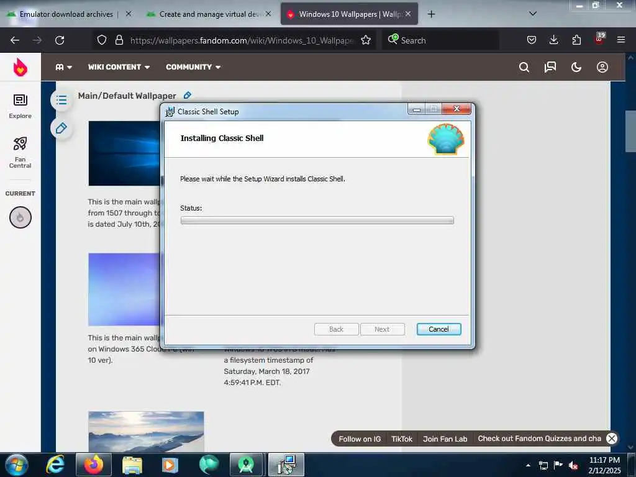Screen dimensions: 636x477
Task: Open the list all tabs chevron
Action: (x=533, y=14)
